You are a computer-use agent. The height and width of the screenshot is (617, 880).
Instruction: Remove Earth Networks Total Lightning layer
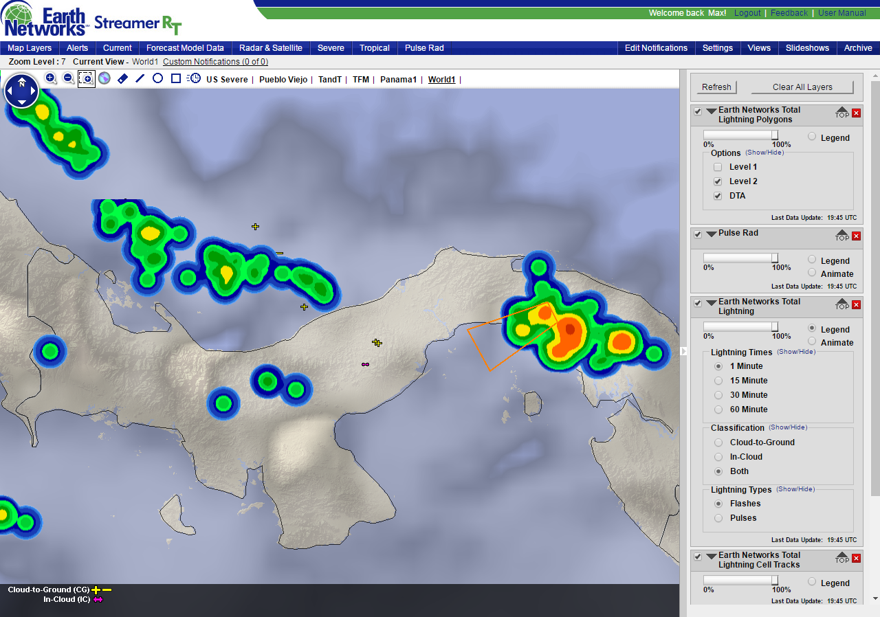click(857, 304)
